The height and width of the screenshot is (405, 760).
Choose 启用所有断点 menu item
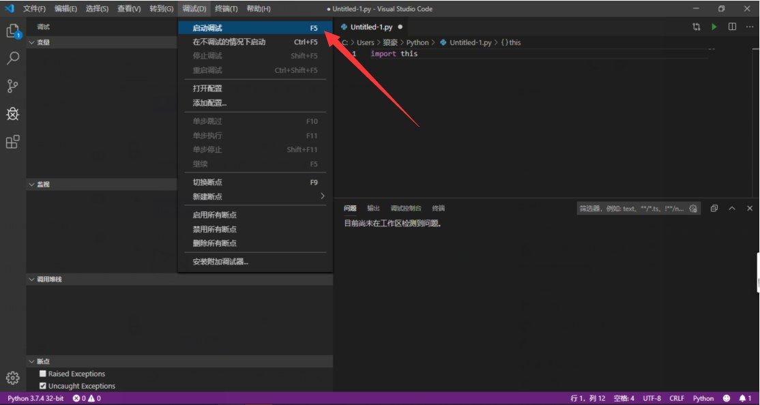click(x=255, y=215)
